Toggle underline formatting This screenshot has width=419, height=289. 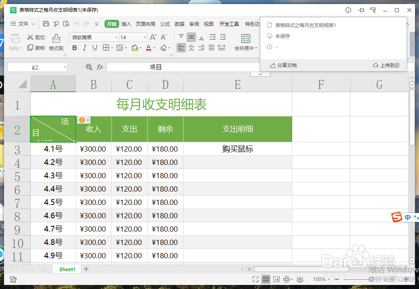(x=94, y=48)
